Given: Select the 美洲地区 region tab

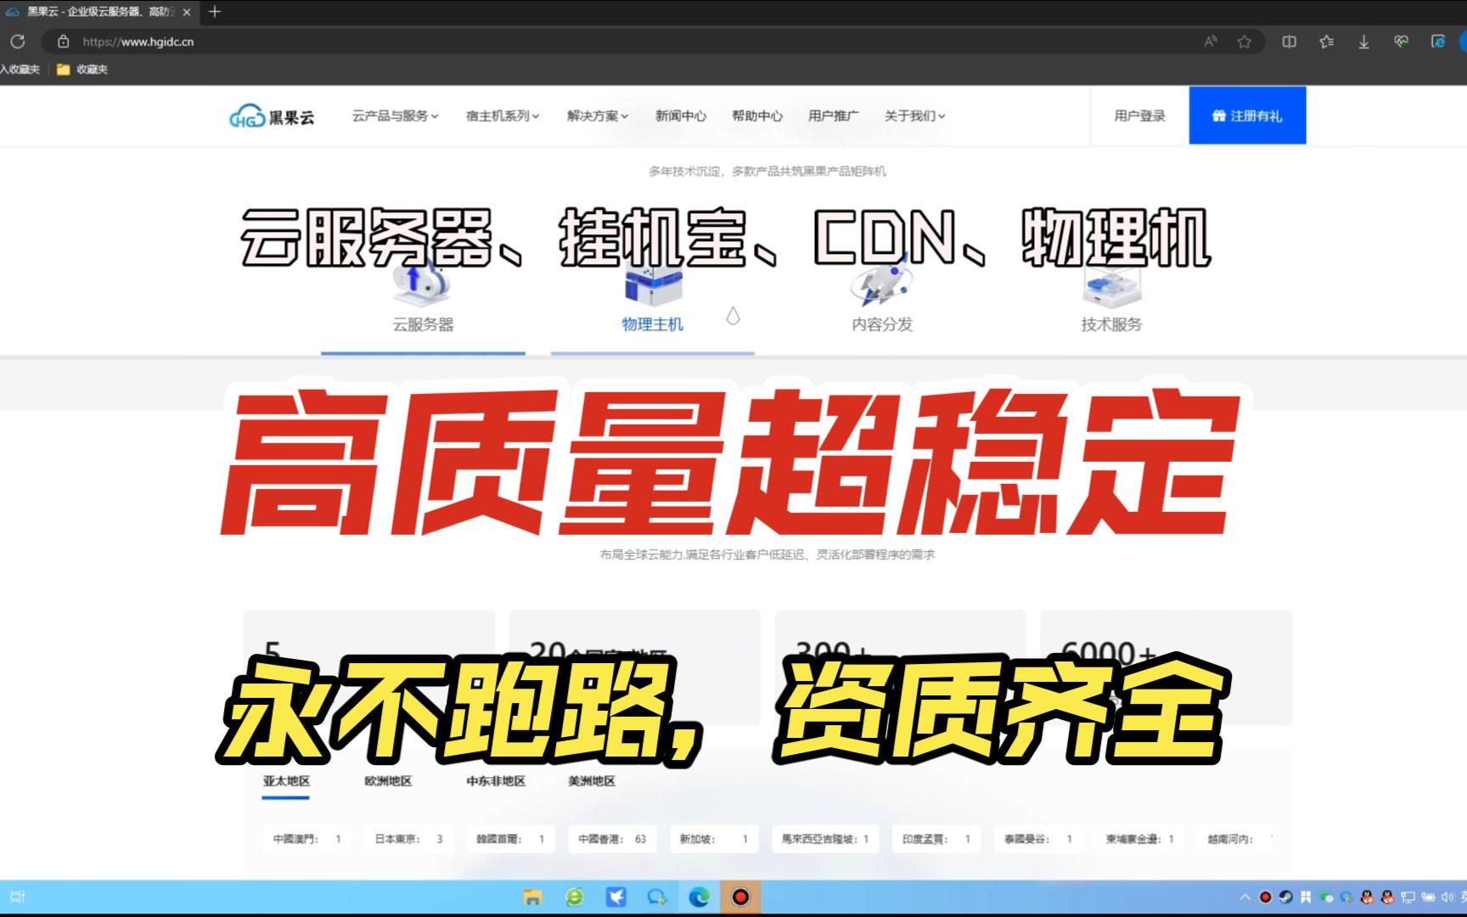Looking at the screenshot, I should (x=592, y=781).
